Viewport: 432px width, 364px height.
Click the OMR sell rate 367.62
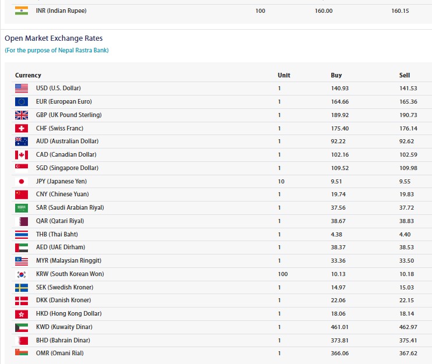[408, 354]
